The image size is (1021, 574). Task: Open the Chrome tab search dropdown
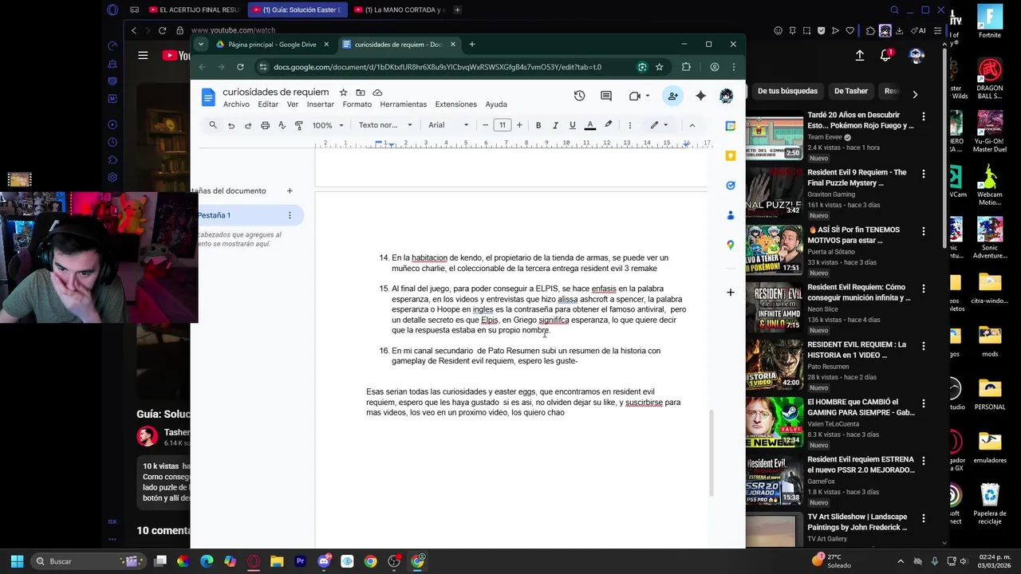point(201,45)
